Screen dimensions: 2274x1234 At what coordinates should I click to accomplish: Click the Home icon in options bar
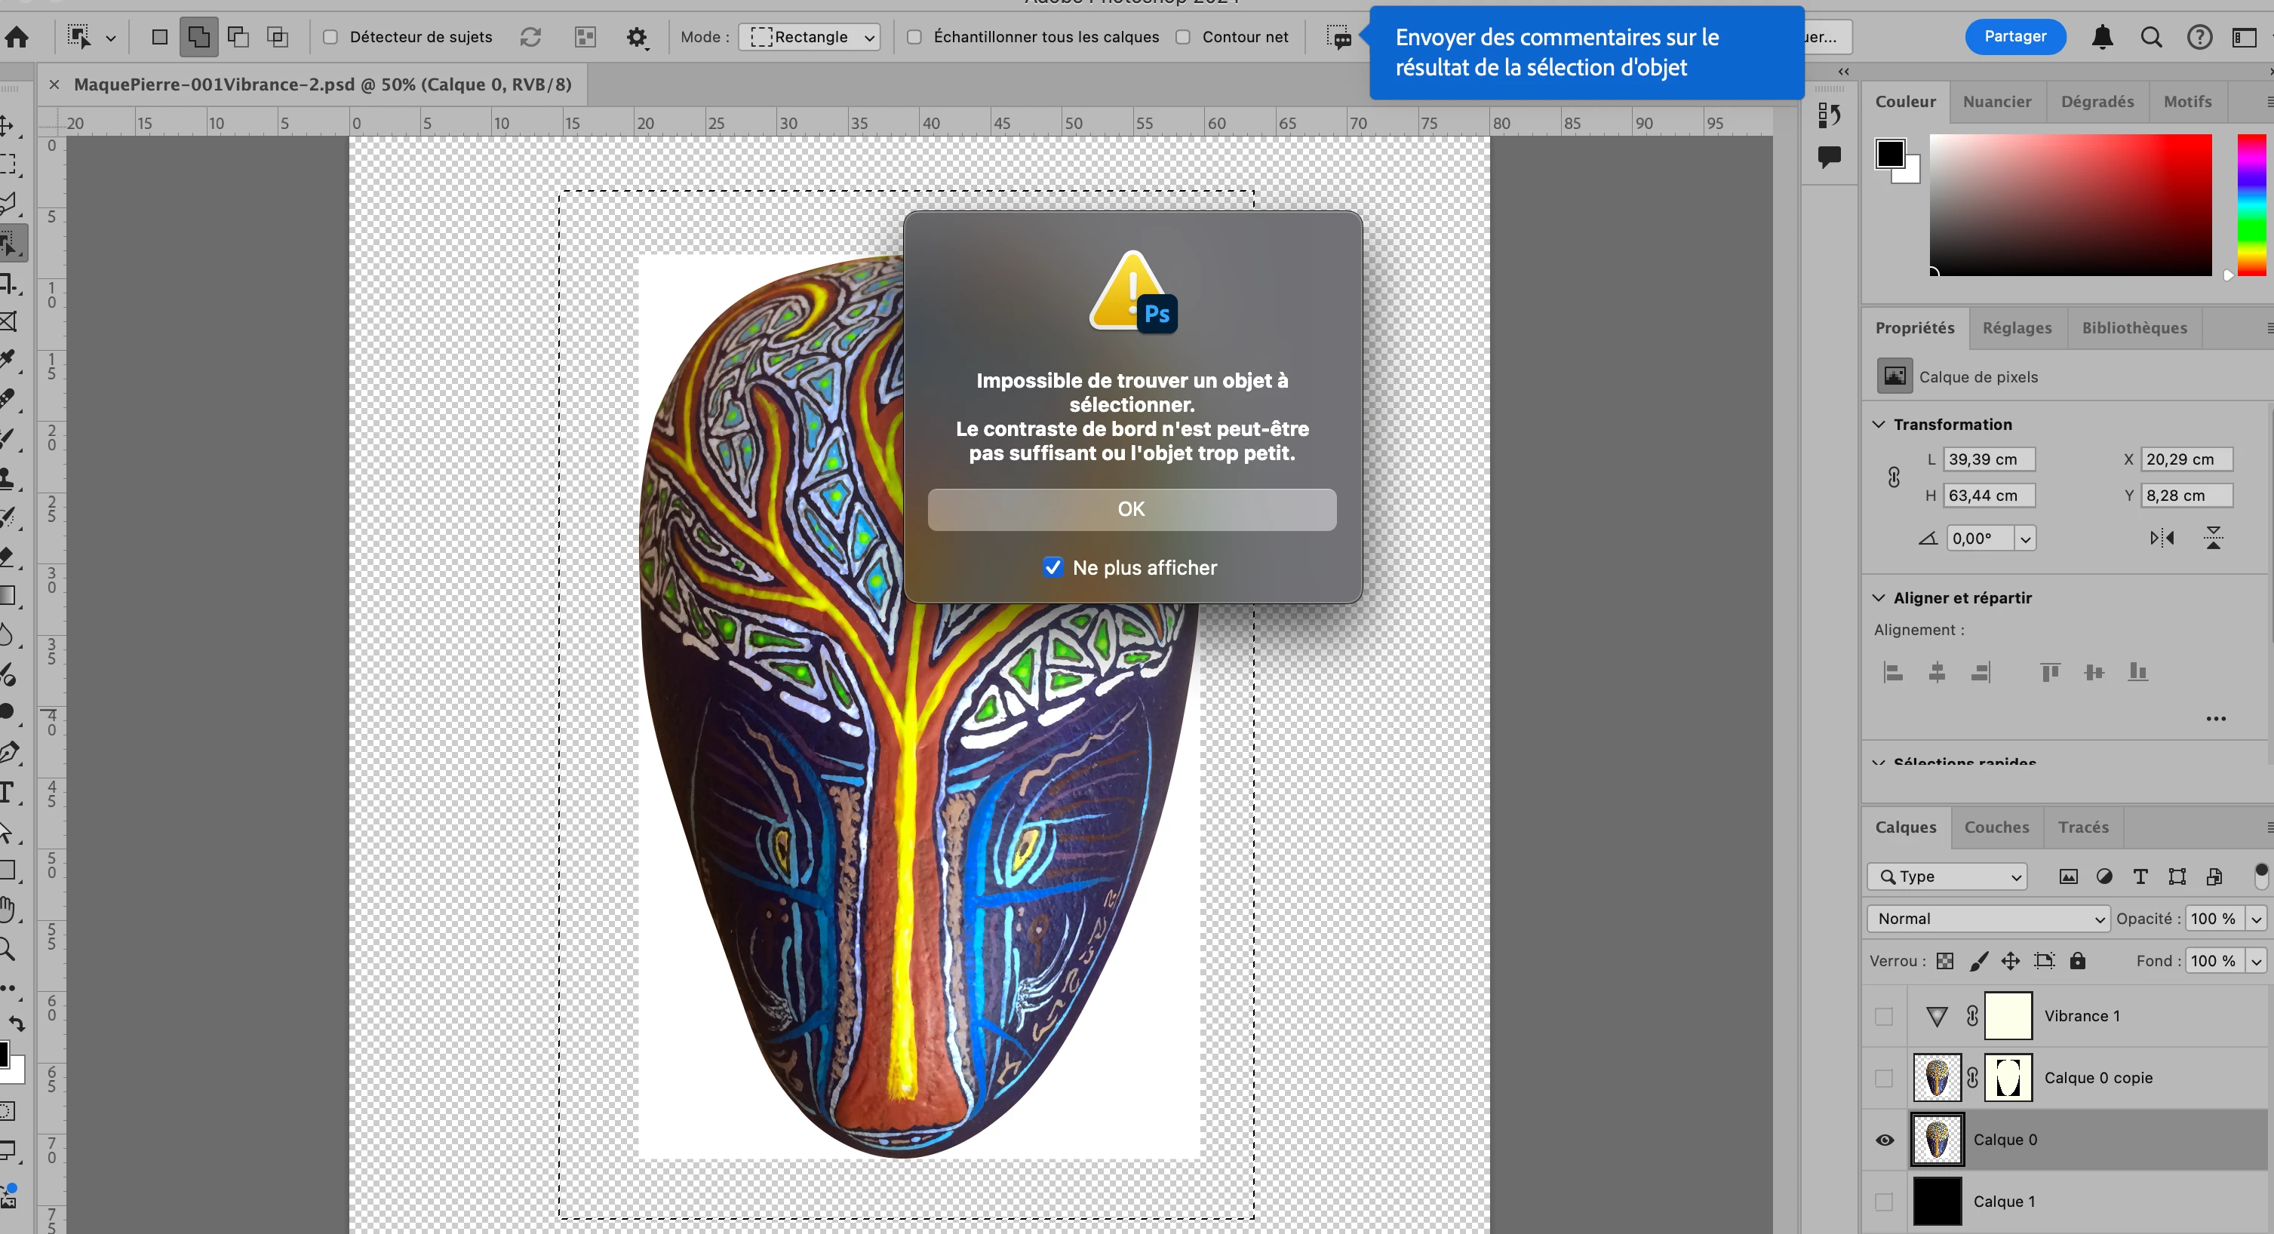17,37
